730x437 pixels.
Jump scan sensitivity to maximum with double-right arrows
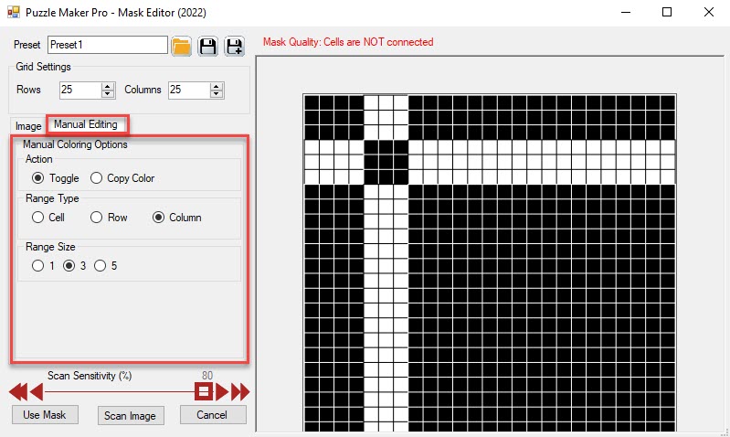(240, 392)
